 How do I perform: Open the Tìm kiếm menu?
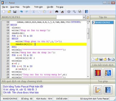click(26, 7)
